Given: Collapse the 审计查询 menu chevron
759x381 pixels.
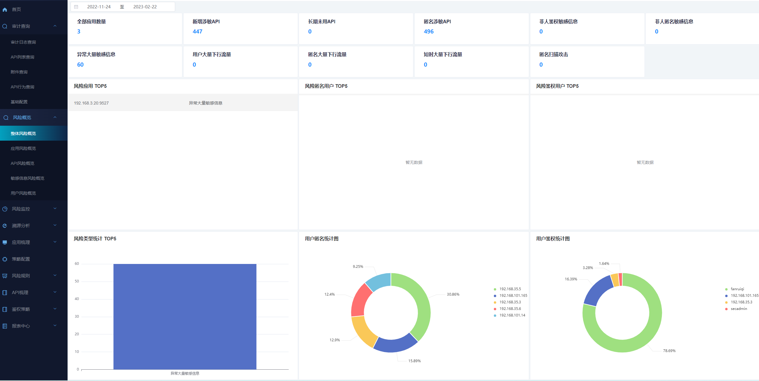Looking at the screenshot, I should coord(55,26).
